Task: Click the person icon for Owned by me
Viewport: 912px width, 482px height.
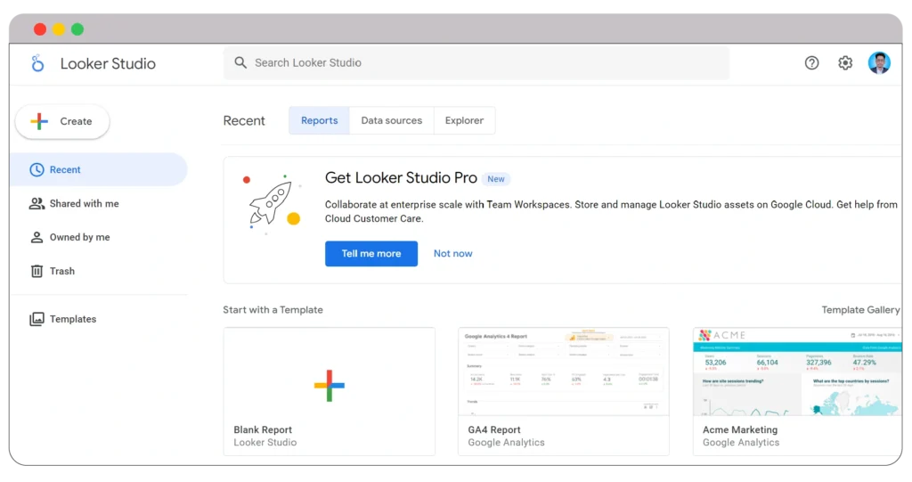Action: point(37,237)
